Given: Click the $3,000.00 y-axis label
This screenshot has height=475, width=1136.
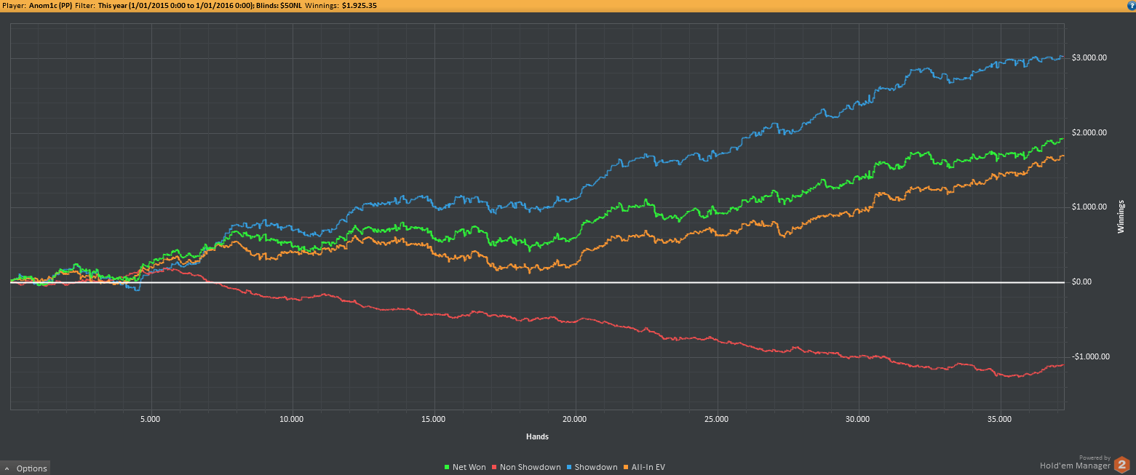Looking at the screenshot, I should (x=1089, y=57).
